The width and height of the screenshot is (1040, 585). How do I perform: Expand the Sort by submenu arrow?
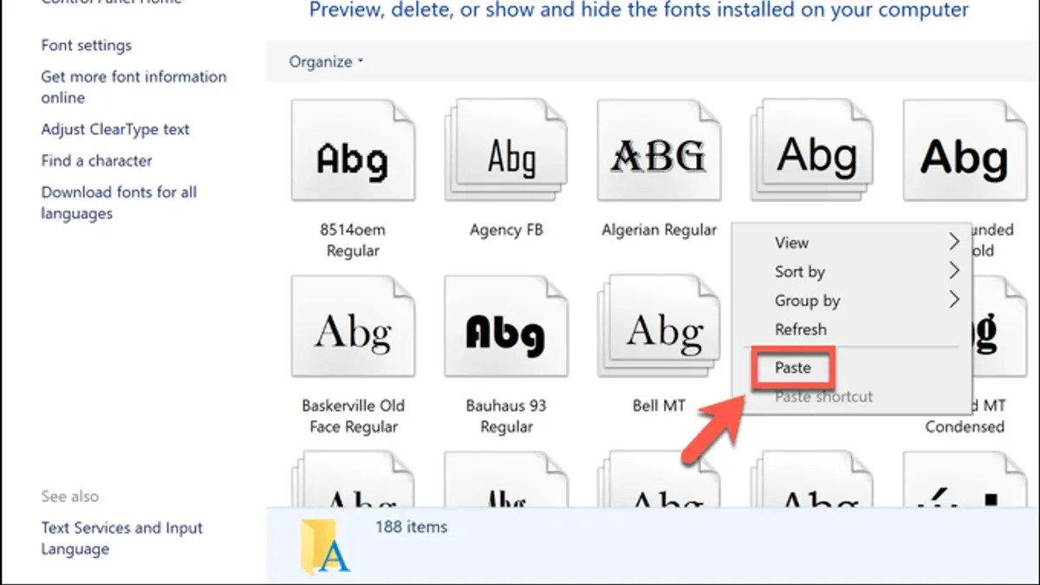[x=954, y=271]
